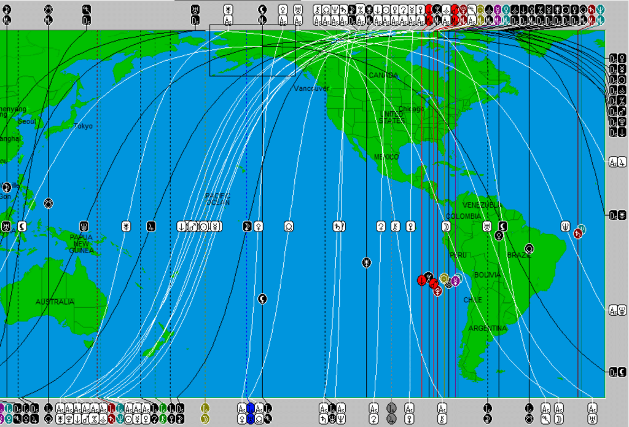The image size is (629, 427).
Task: Click the North Node glyph on the equator row
Action: (x=288, y=227)
